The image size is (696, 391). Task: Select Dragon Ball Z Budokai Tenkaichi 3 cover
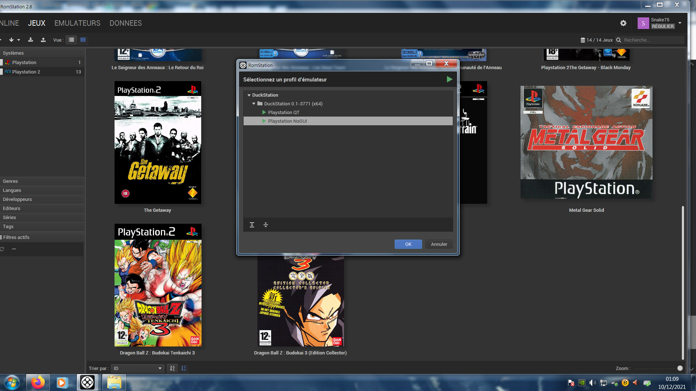158,285
